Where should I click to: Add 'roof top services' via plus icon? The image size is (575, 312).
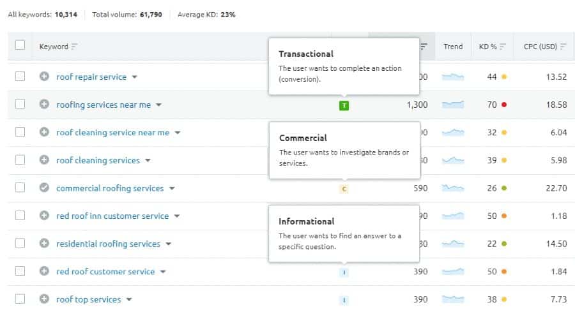point(44,299)
